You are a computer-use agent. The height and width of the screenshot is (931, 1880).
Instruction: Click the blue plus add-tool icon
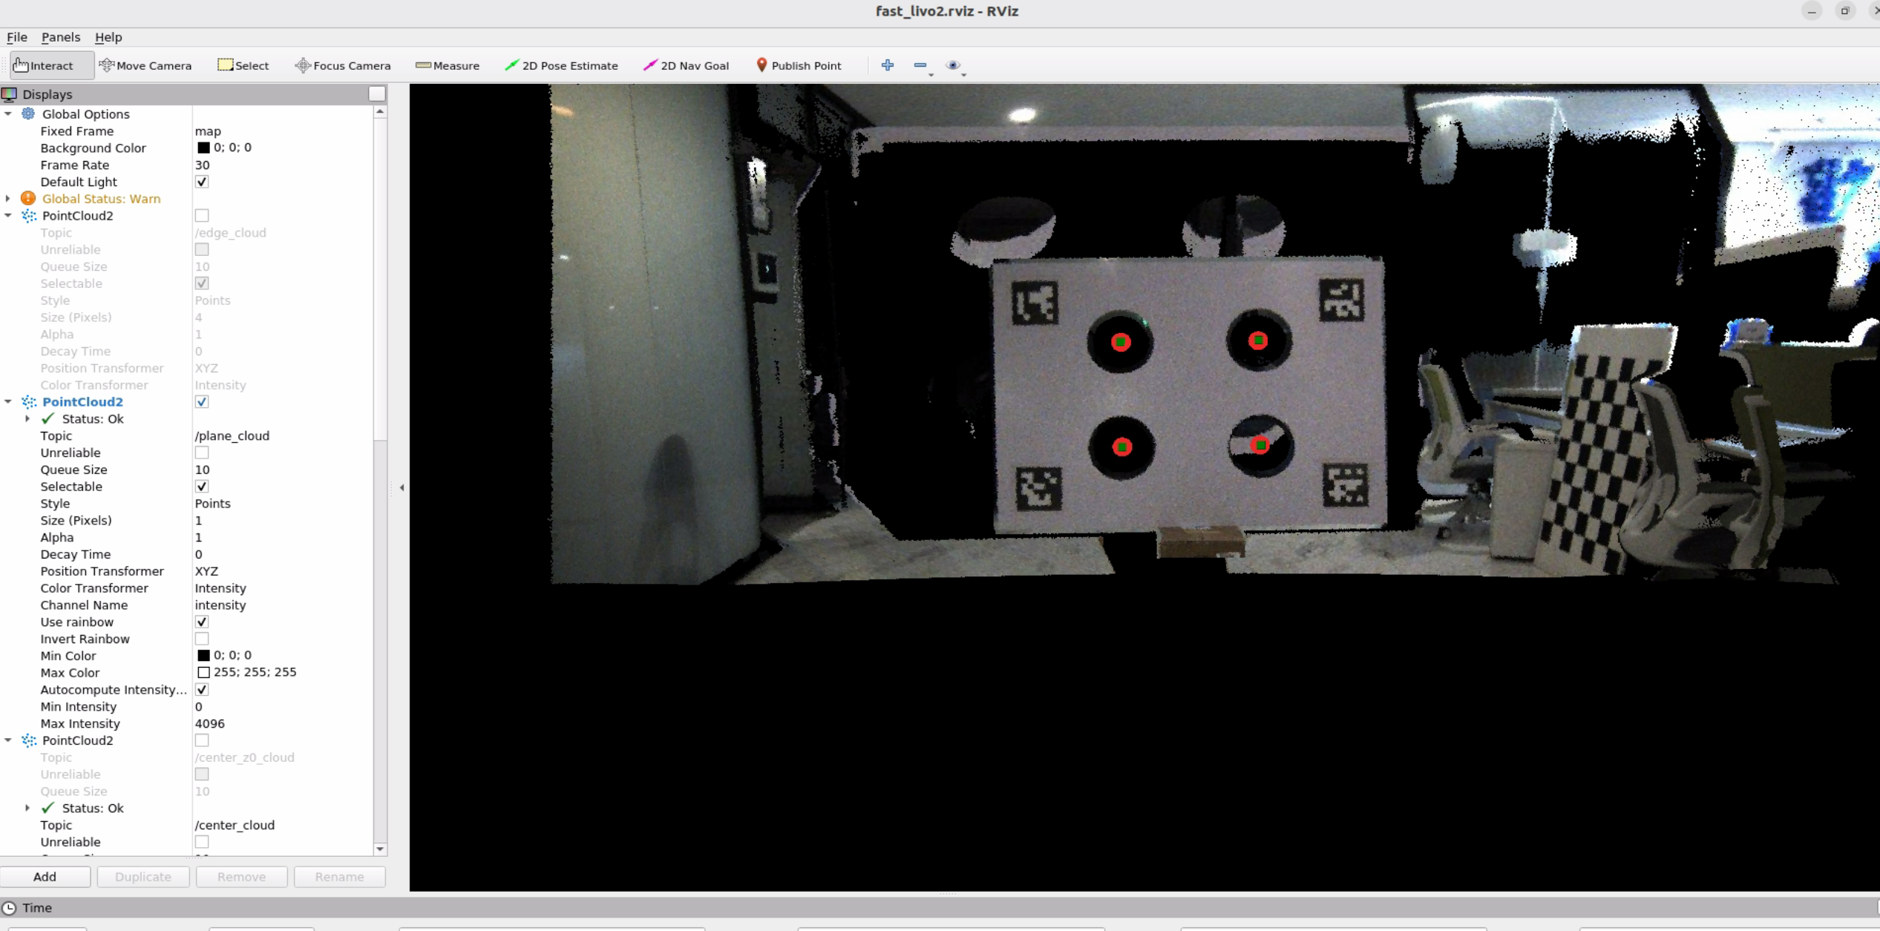(888, 65)
